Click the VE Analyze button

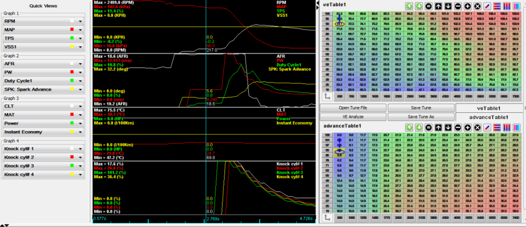point(353,117)
